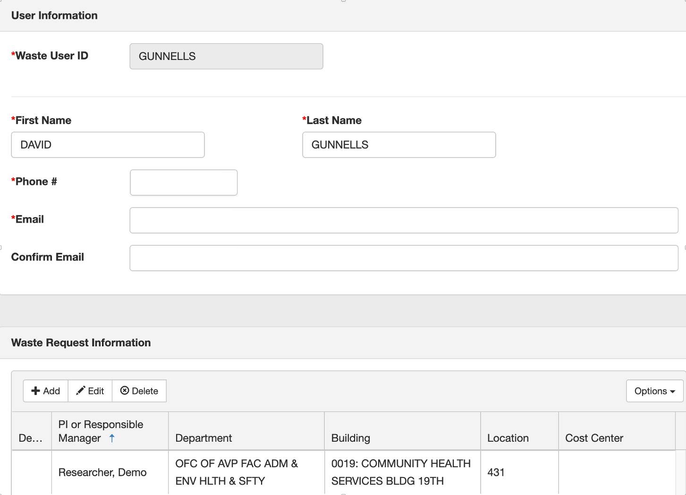Focus the Confirm Email input field
The image size is (686, 495).
tap(404, 258)
